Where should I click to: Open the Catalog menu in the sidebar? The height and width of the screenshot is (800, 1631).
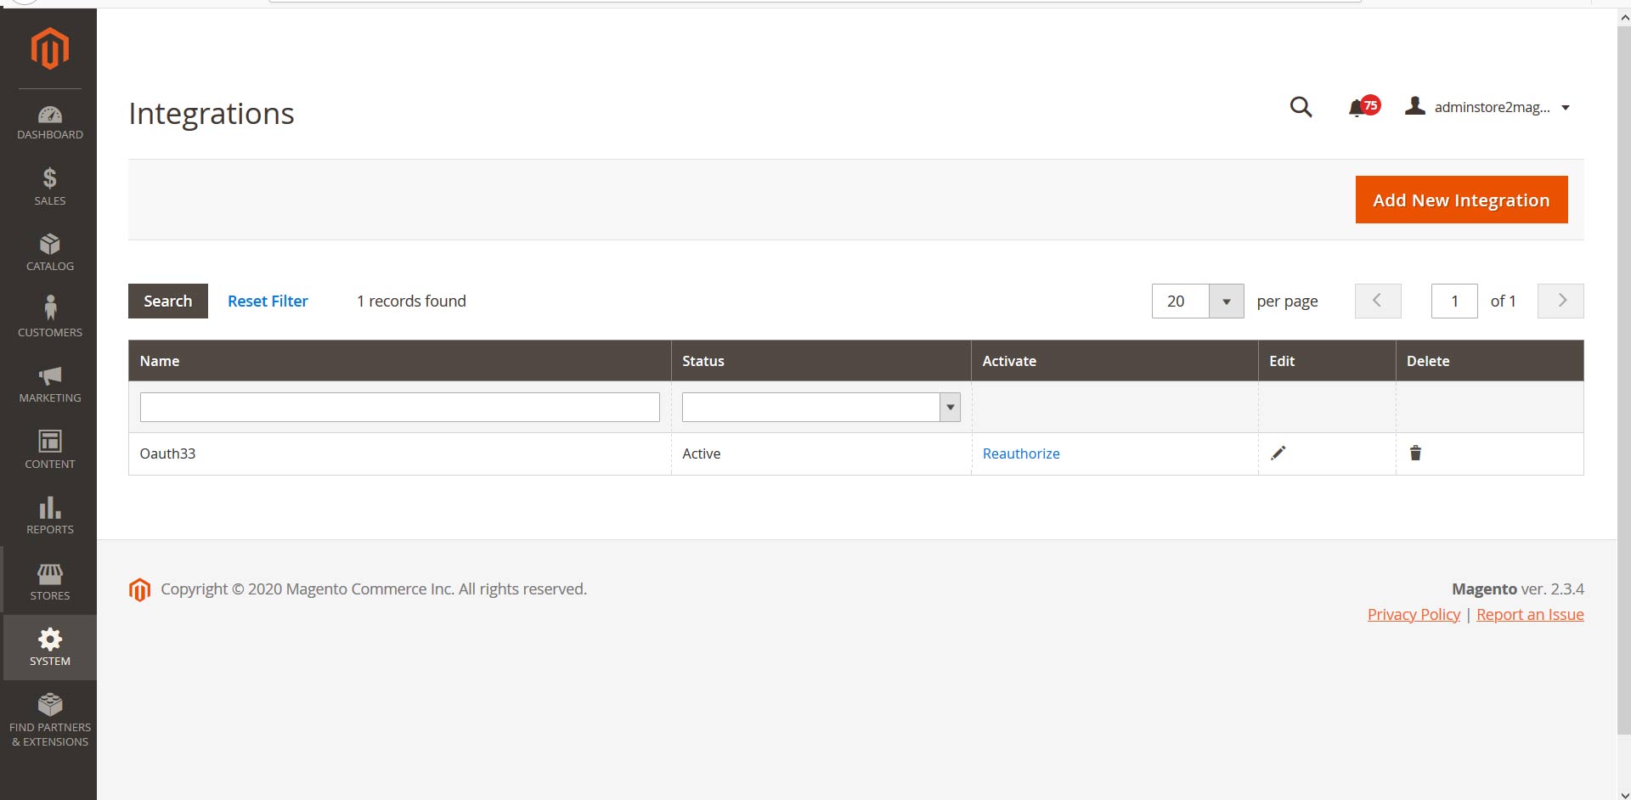[x=49, y=251]
